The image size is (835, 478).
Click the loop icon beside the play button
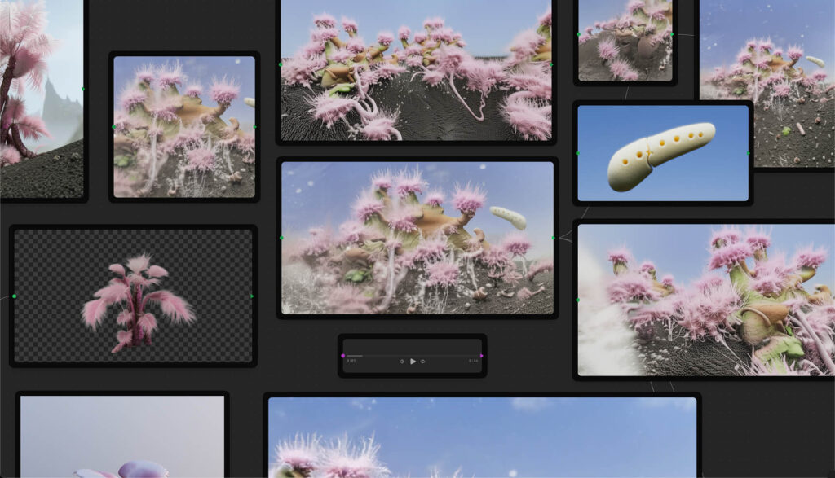point(422,361)
